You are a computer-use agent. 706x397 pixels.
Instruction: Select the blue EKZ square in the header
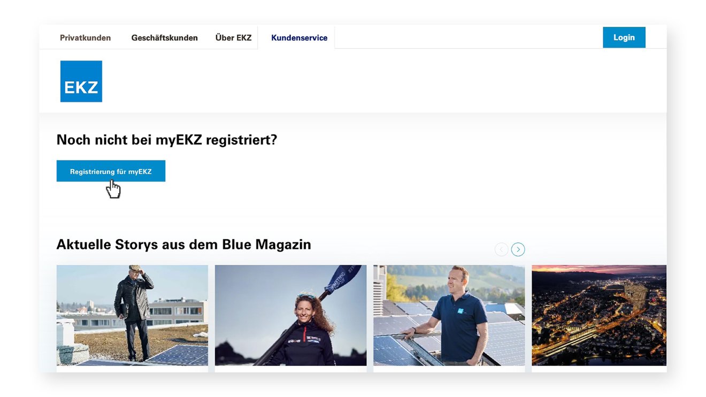click(81, 81)
